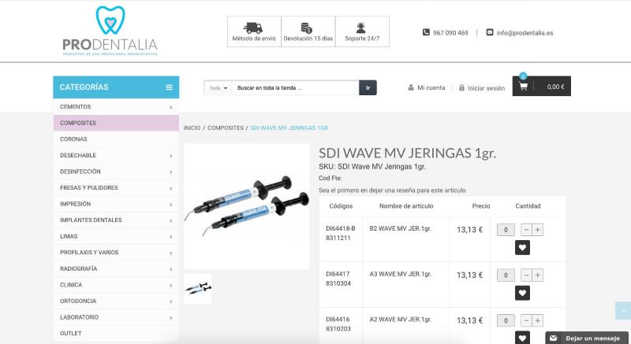Click quantity field for A3 WAVE MV JER
Image resolution: width=631 pixels, height=344 pixels.
pos(506,276)
